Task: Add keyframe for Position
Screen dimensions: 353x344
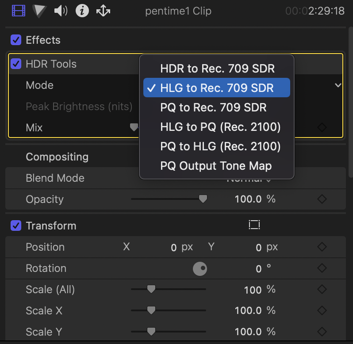Action: (x=322, y=247)
